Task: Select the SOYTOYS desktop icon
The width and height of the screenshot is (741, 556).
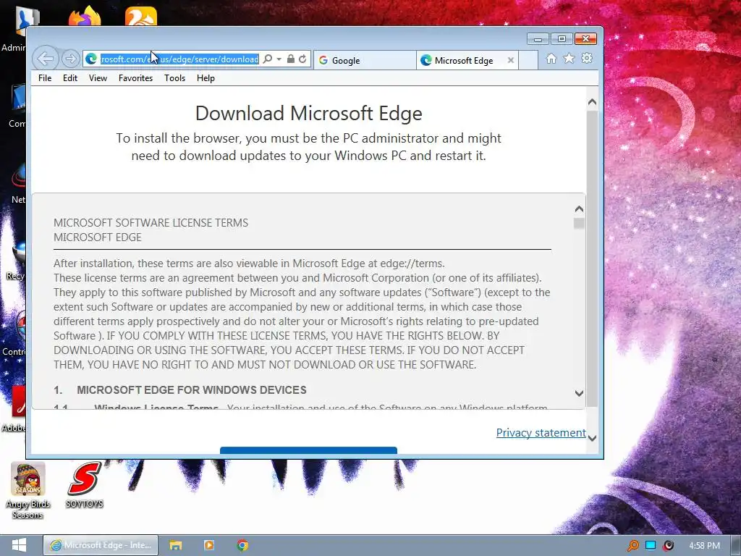Action: 85,484
